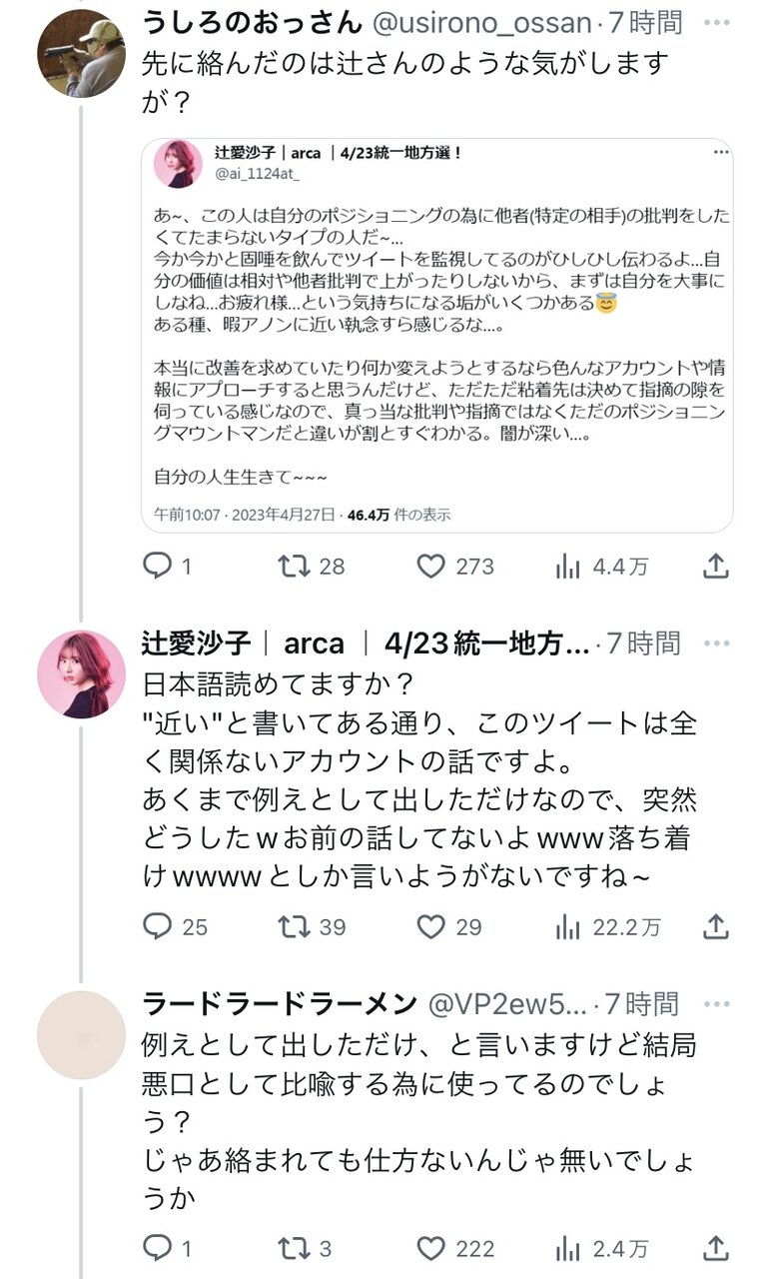Screen dimensions: 771x1279
Task: View analytics showing 4.4万 views
Action: coord(568,567)
